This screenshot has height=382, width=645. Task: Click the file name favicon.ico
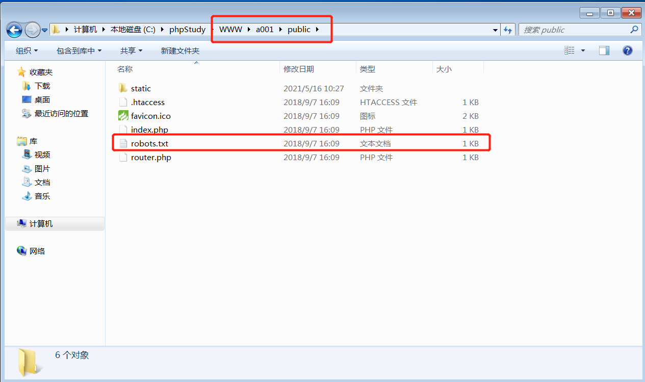click(x=151, y=116)
